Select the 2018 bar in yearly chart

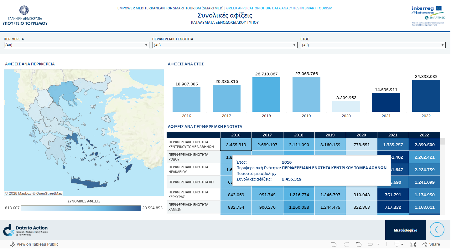[x=266, y=94]
